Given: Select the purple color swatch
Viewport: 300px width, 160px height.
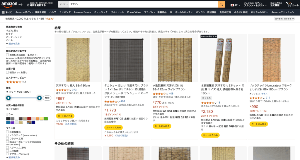Looking at the screenshot, I should pos(12,122).
